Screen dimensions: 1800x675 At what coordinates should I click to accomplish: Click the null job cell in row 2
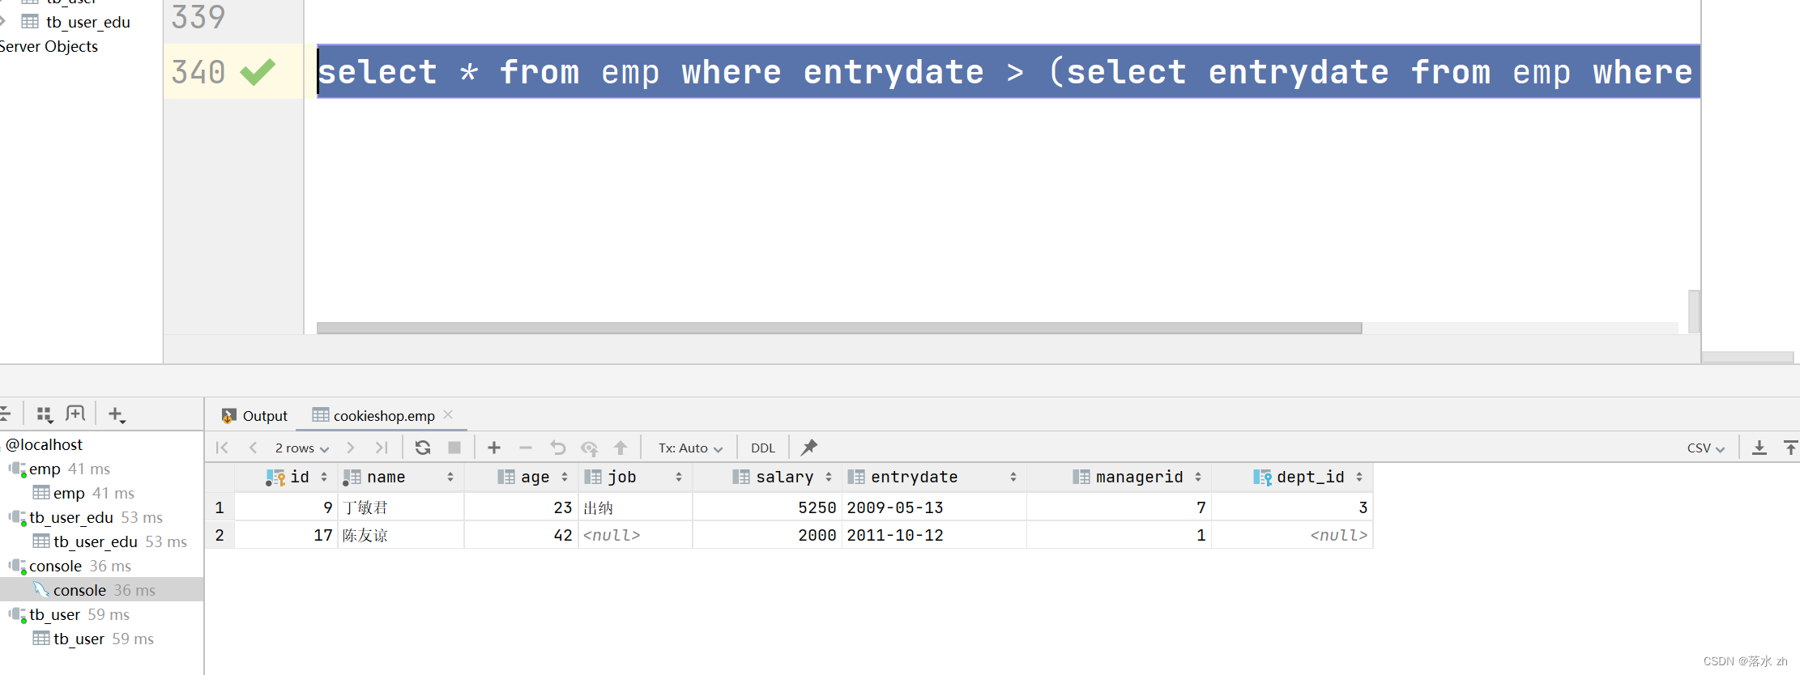[635, 535]
